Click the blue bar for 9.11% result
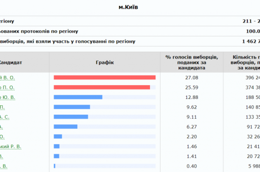 click(x=71, y=117)
